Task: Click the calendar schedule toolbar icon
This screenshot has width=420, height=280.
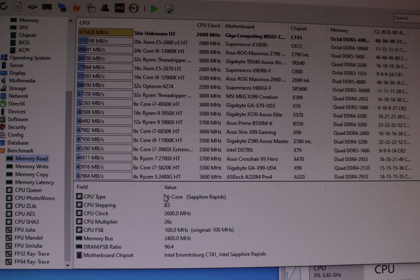Action: click(91, 8)
